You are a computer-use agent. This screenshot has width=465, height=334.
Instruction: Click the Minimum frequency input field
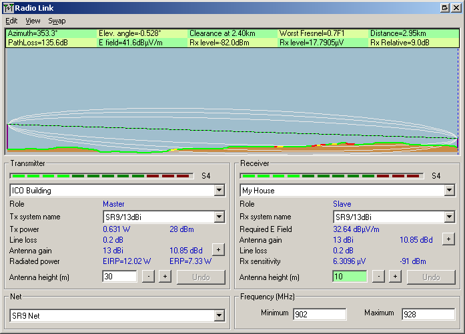319,314
